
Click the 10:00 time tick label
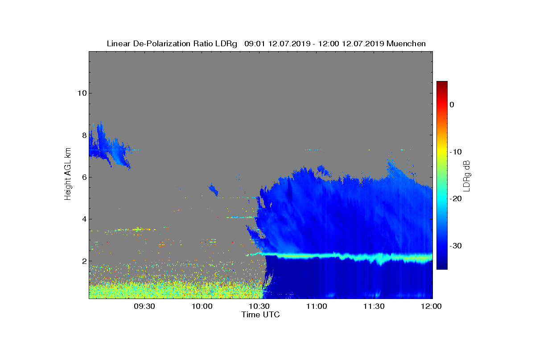(202, 307)
